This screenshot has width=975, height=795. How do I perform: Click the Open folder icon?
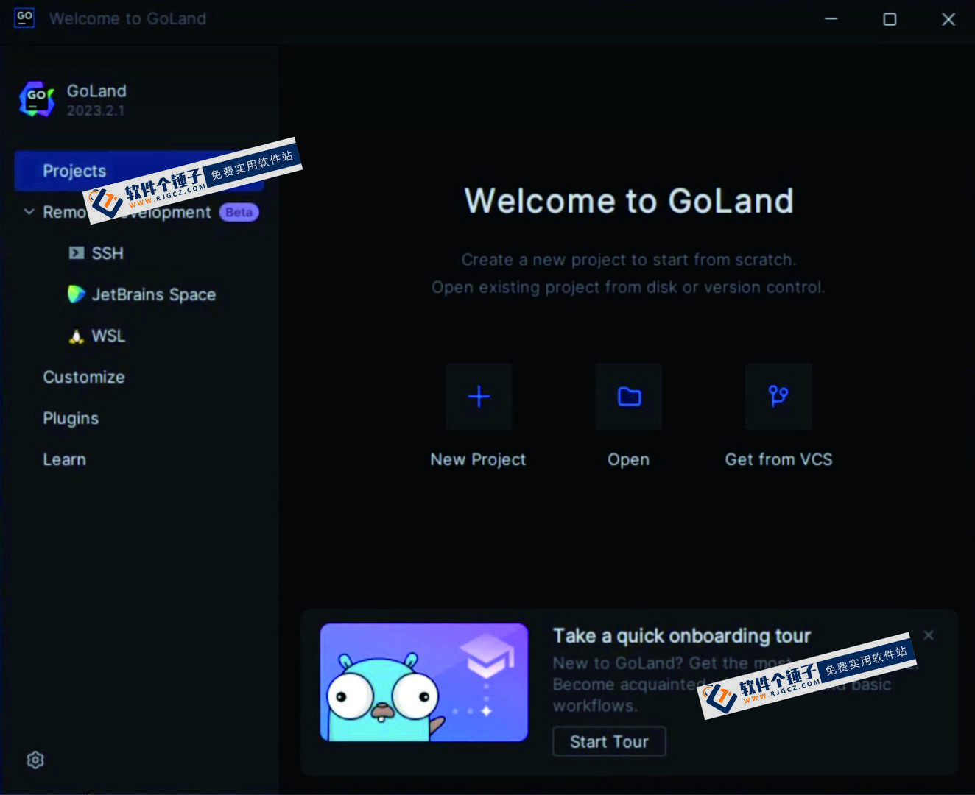point(629,396)
